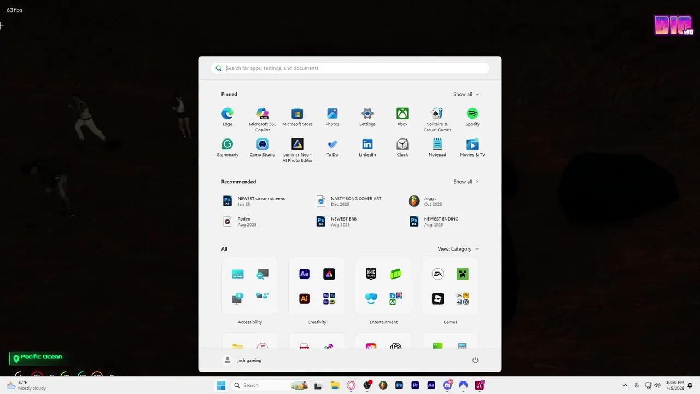Viewport: 700px width, 394px height.
Task: Open Photoshop from the taskbar
Action: [399, 385]
